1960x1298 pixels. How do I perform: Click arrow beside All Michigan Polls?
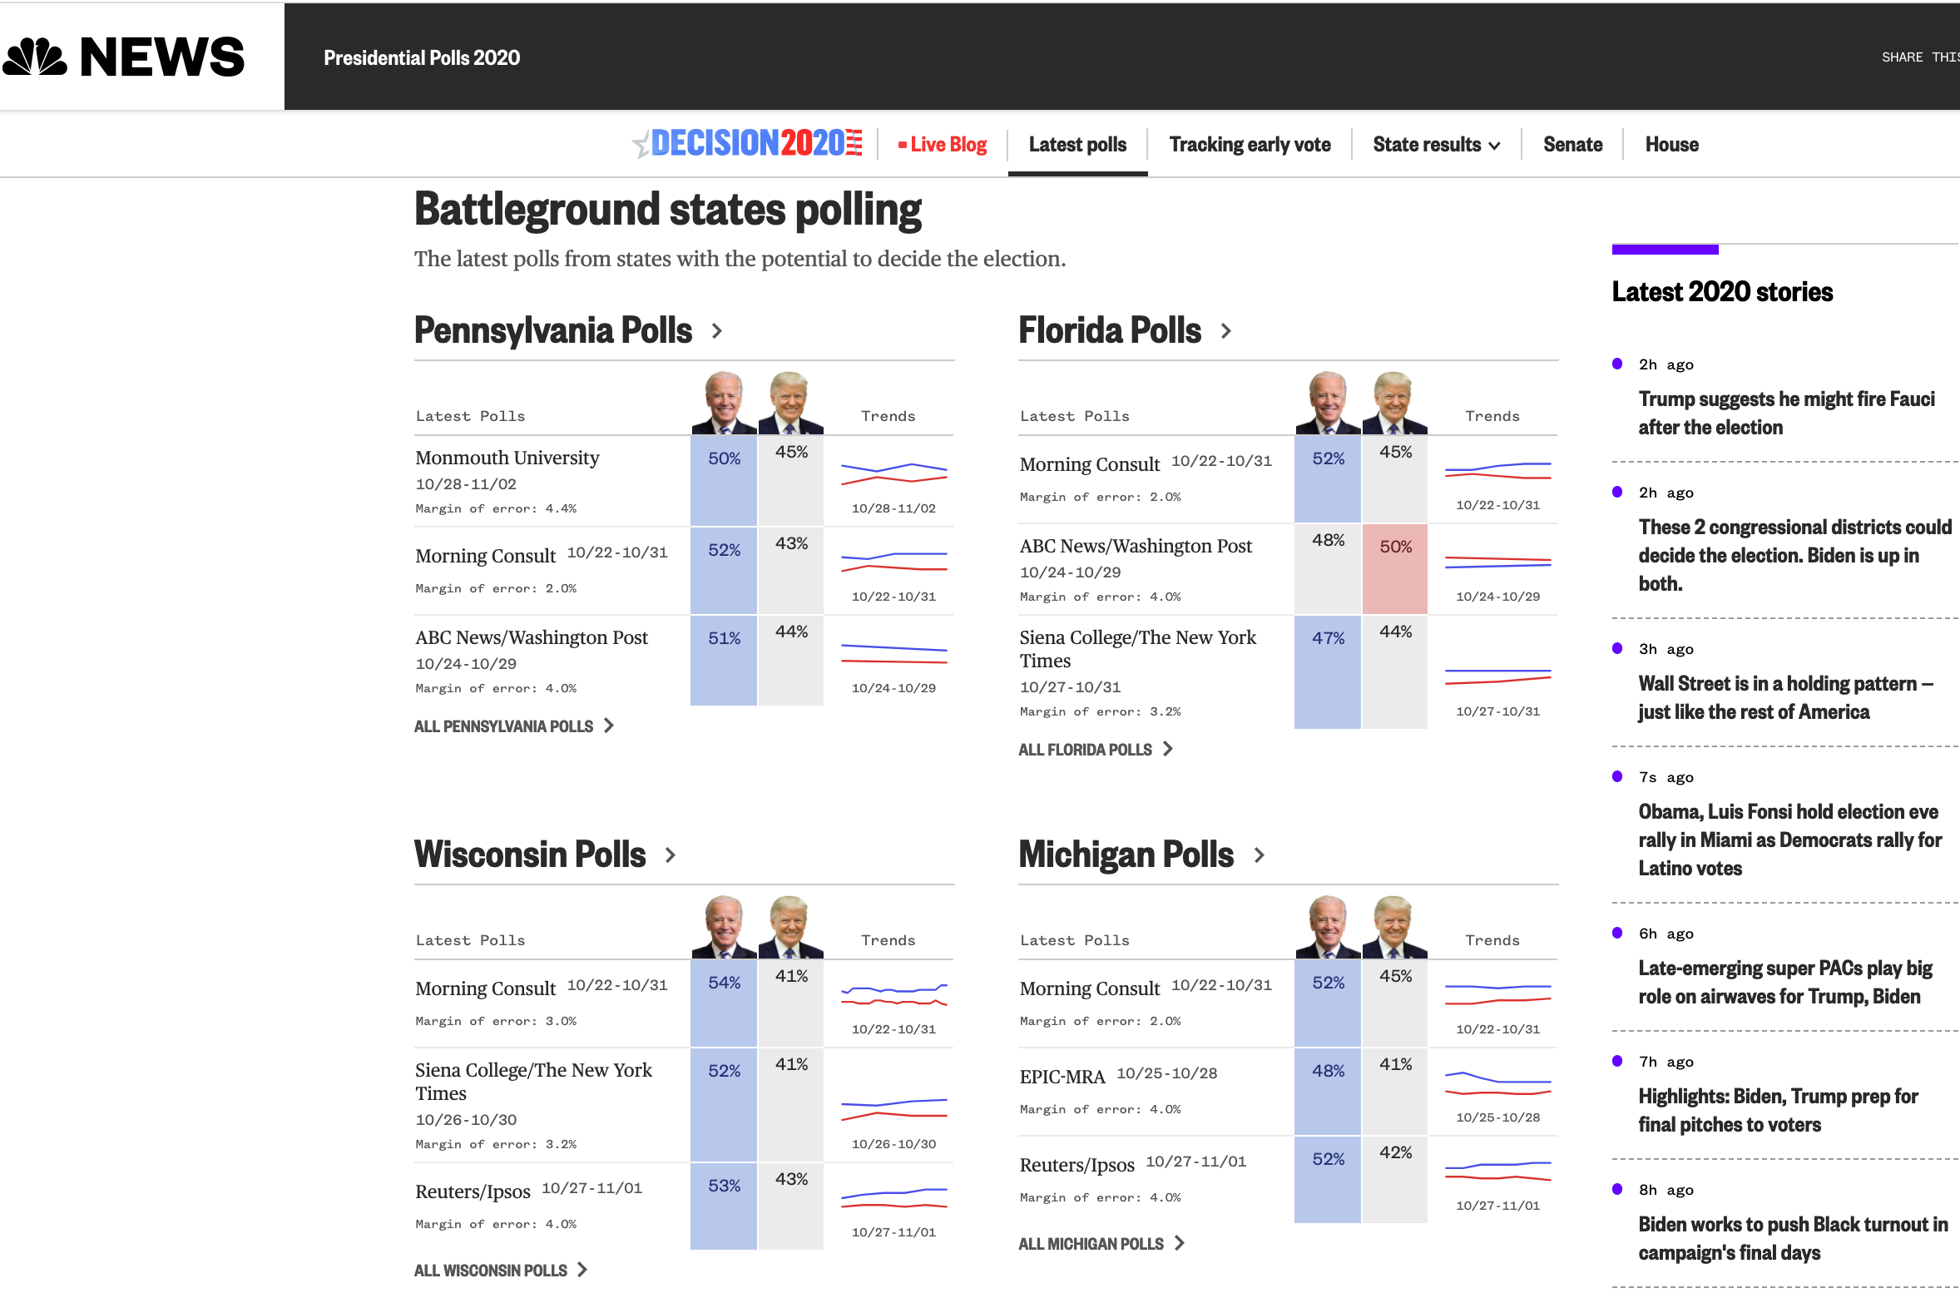(1180, 1243)
